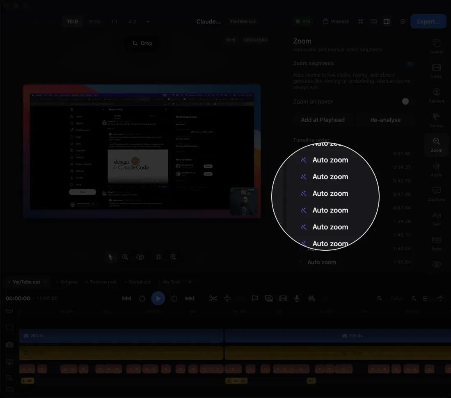Screen dimensions: 451x398
Task: Switch to the Social cut tab
Action: (x=140, y=282)
